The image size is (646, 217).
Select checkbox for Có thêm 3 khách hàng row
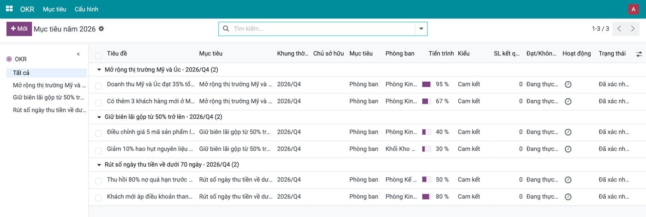click(98, 102)
